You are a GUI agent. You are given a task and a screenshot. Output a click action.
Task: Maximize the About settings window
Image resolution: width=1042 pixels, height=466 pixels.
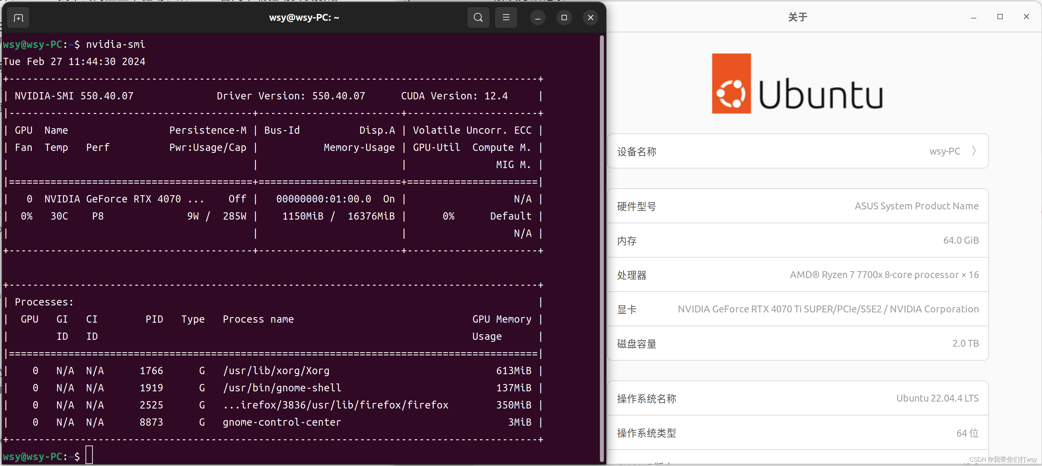999,17
